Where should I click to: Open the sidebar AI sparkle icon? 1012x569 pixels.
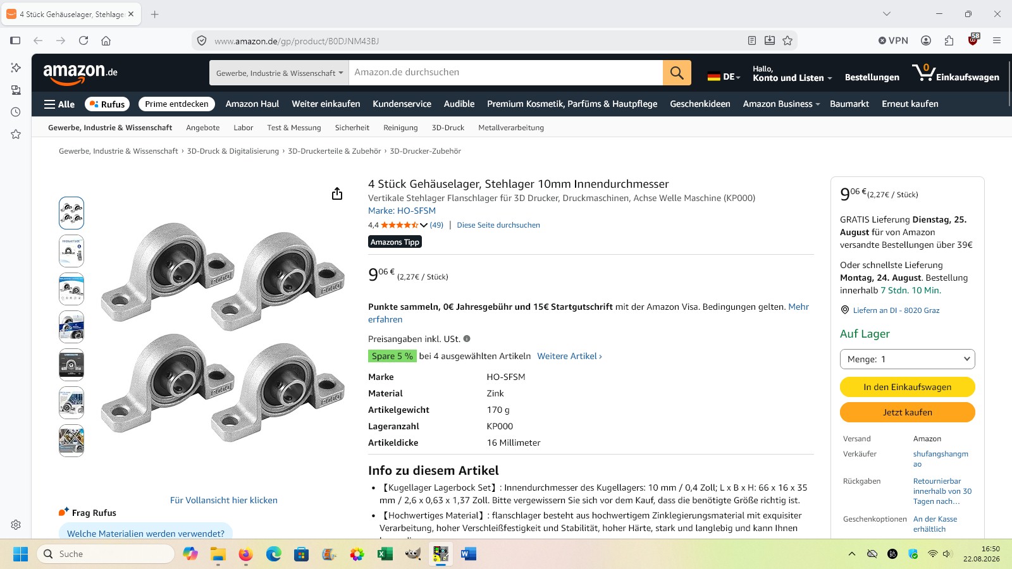[x=16, y=68]
